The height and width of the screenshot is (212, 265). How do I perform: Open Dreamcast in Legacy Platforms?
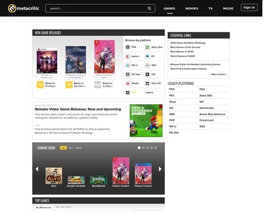point(207,120)
